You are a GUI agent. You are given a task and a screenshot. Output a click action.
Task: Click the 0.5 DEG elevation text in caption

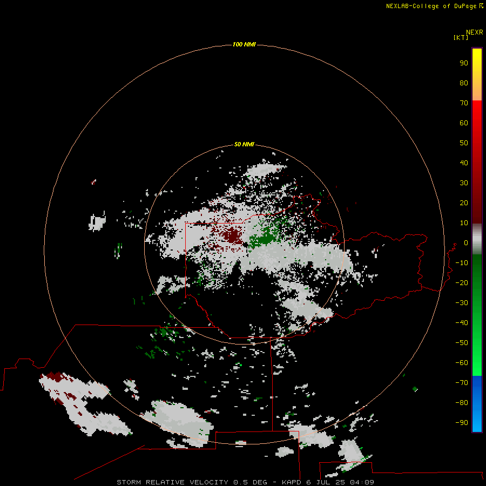click(251, 482)
